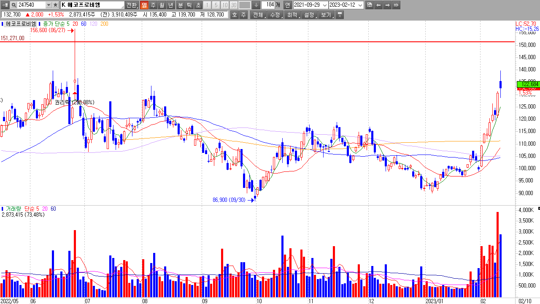Click the orange 200 moving average legend

pos(104,24)
